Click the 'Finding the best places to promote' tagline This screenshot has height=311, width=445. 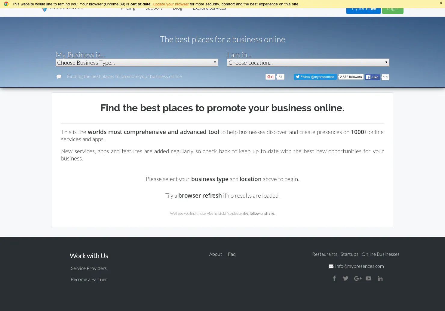pyautogui.click(x=124, y=76)
